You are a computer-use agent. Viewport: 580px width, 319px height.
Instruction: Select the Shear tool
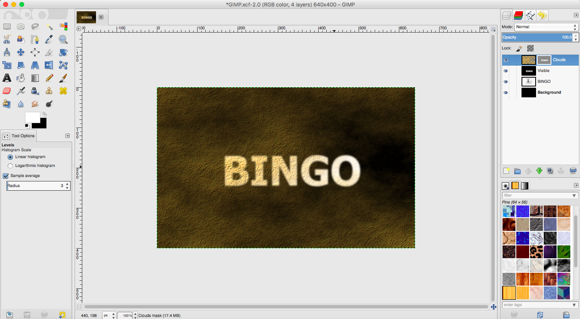pyautogui.click(x=21, y=65)
